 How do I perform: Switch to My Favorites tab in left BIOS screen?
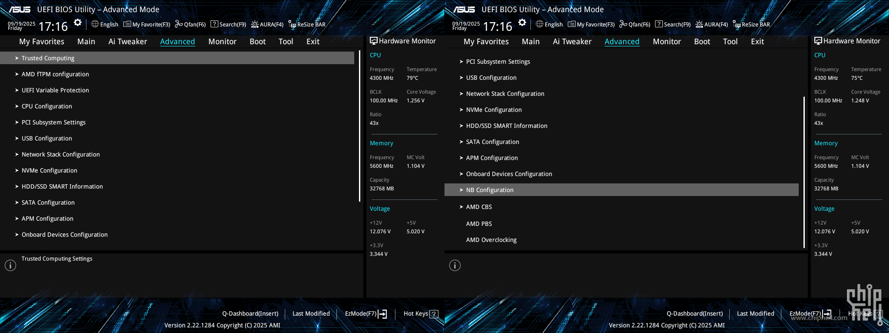coord(42,42)
